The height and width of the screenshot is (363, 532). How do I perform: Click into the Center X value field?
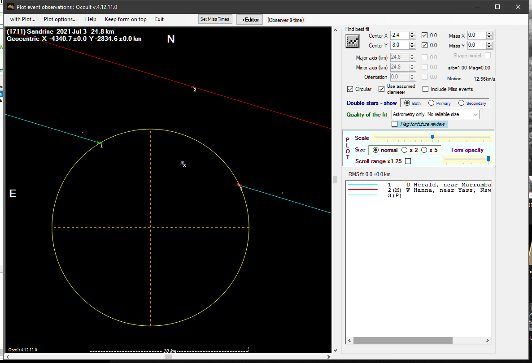pos(399,35)
